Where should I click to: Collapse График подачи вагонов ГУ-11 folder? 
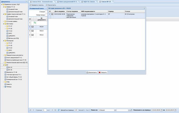pyautogui.click(x=3, y=14)
